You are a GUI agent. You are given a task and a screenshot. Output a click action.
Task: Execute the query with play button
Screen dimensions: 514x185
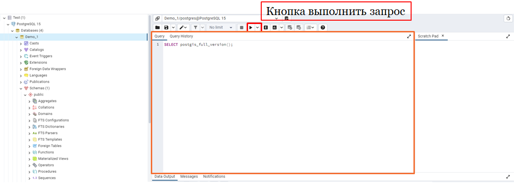point(251,28)
